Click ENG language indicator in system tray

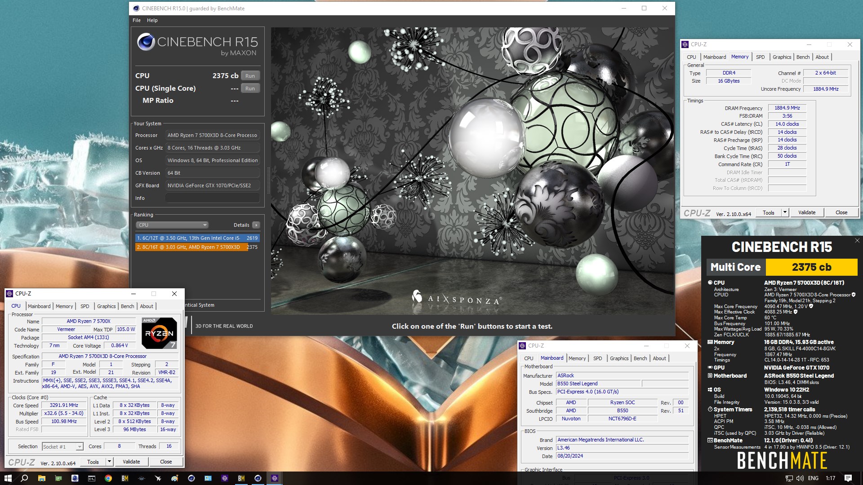pos(813,478)
